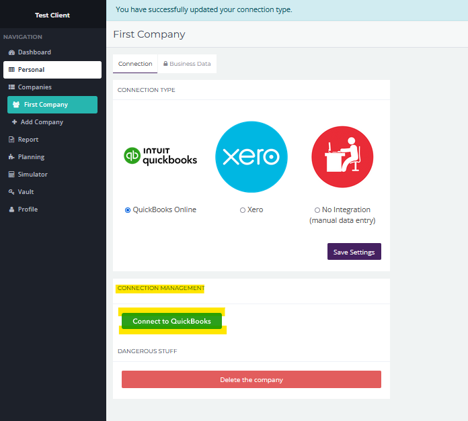Viewport: 468px width, 421px height.
Task: Click the CONNECTION MANAGEMENT section heading
Action: coord(161,288)
